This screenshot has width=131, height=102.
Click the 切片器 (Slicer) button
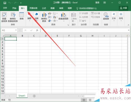(95, 13)
